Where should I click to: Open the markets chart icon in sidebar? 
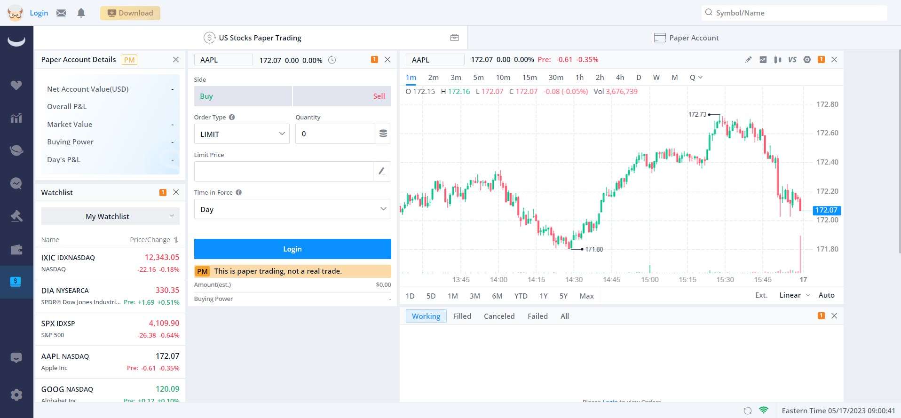click(16, 118)
